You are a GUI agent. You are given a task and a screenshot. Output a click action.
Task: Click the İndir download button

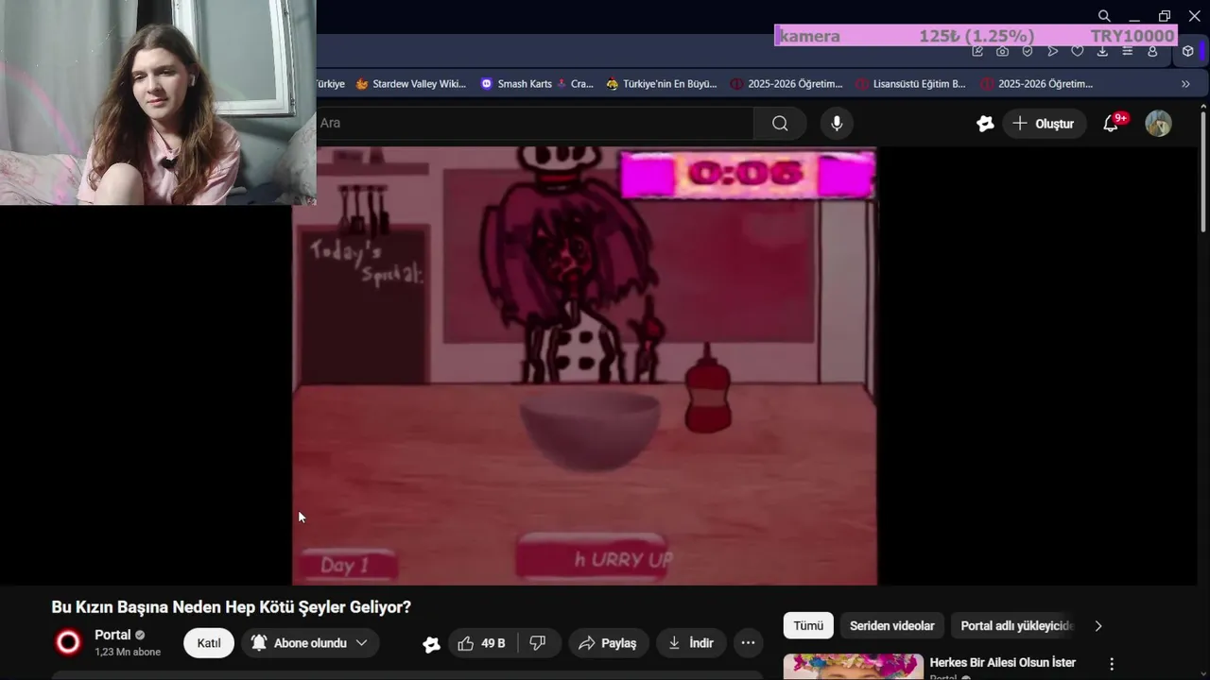[691, 643]
